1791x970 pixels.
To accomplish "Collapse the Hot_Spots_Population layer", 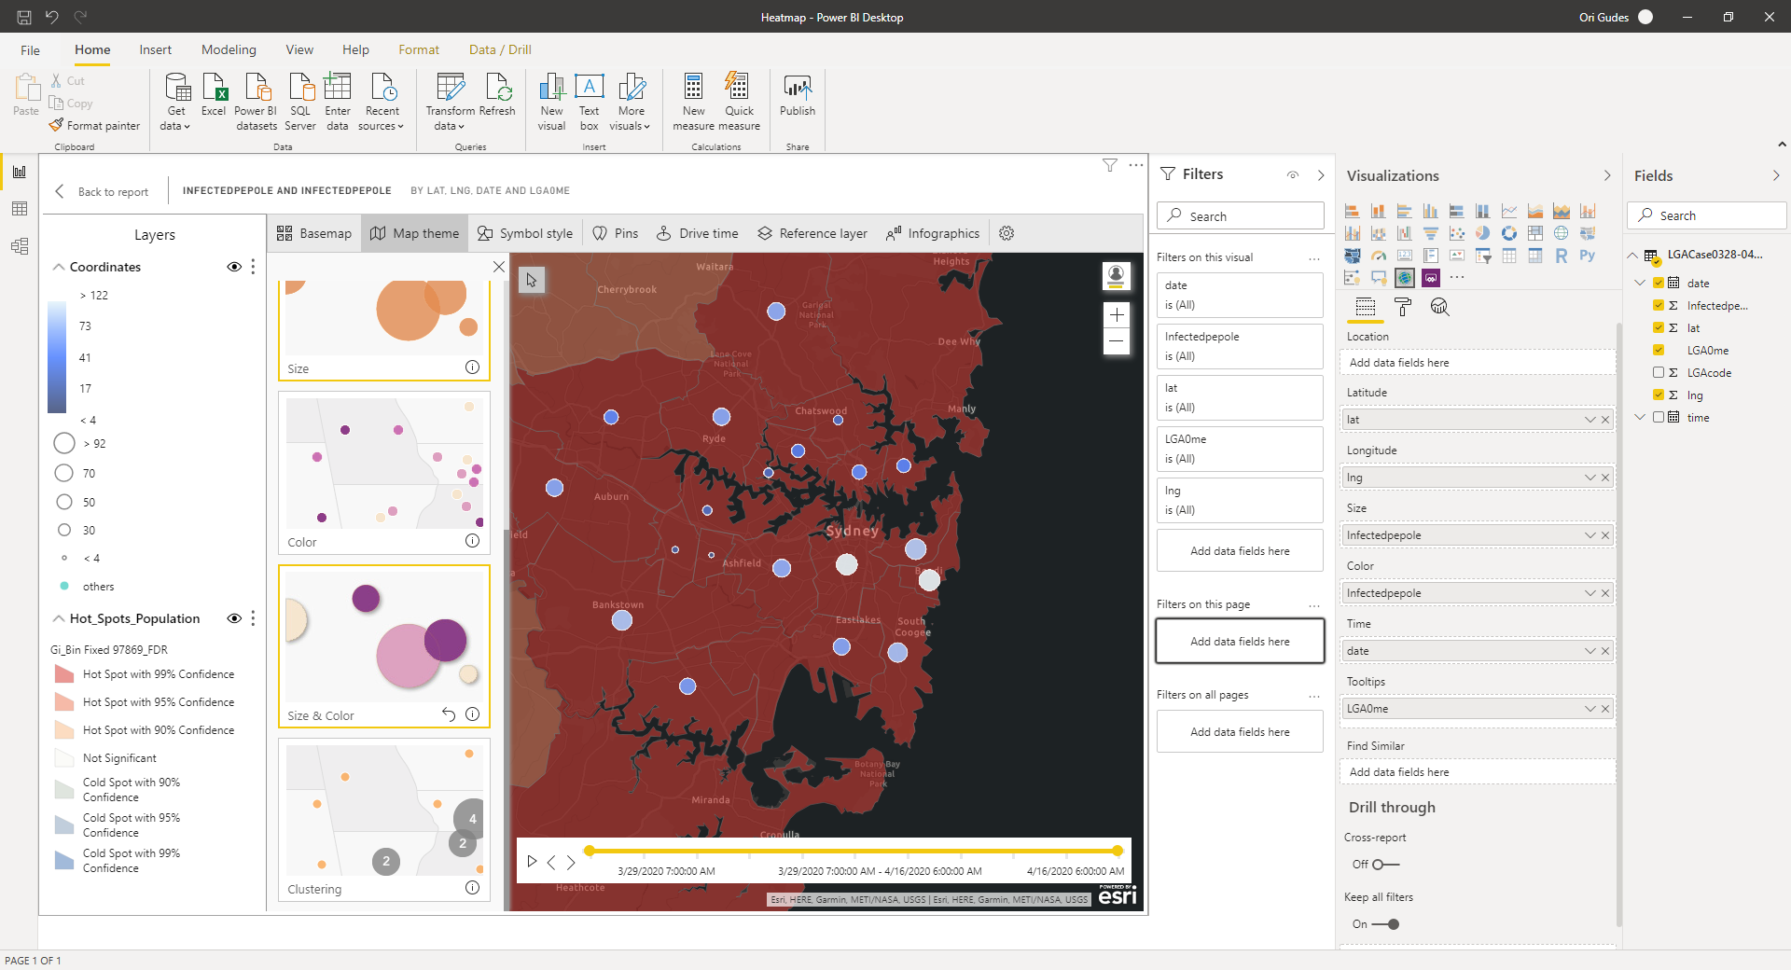I will (x=59, y=618).
